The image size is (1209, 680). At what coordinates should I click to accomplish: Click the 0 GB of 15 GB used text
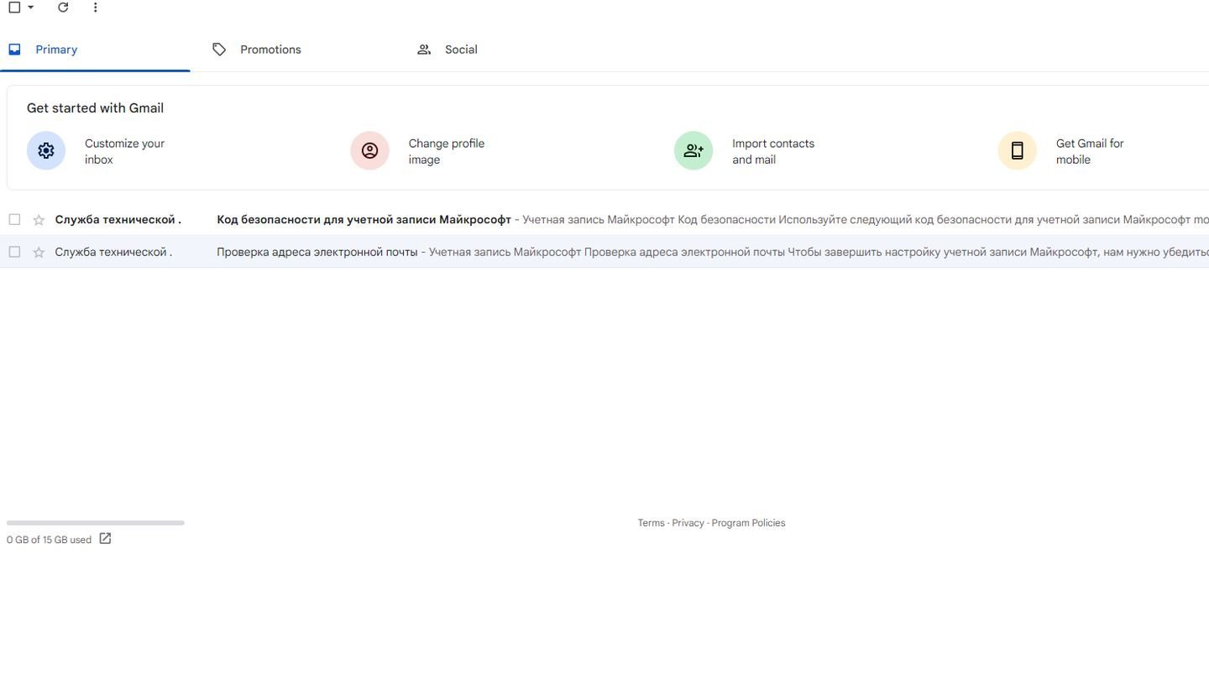tap(49, 540)
